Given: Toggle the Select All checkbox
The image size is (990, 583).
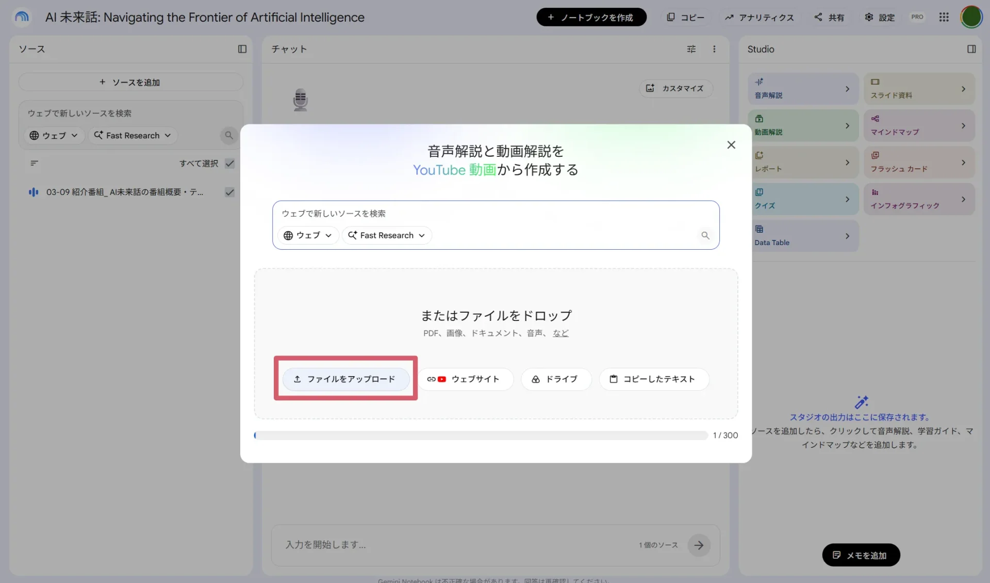Looking at the screenshot, I should [230, 164].
